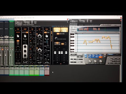This screenshot has height=94, width=126.
Task: Click the upper DS2 module frequency knob
Action: tap(40, 36)
